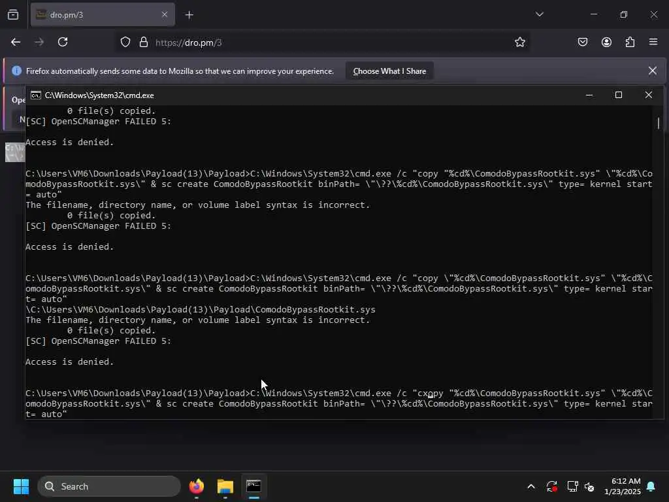Close the cmd.exe window
Image resolution: width=669 pixels, height=502 pixels.
[x=649, y=95]
